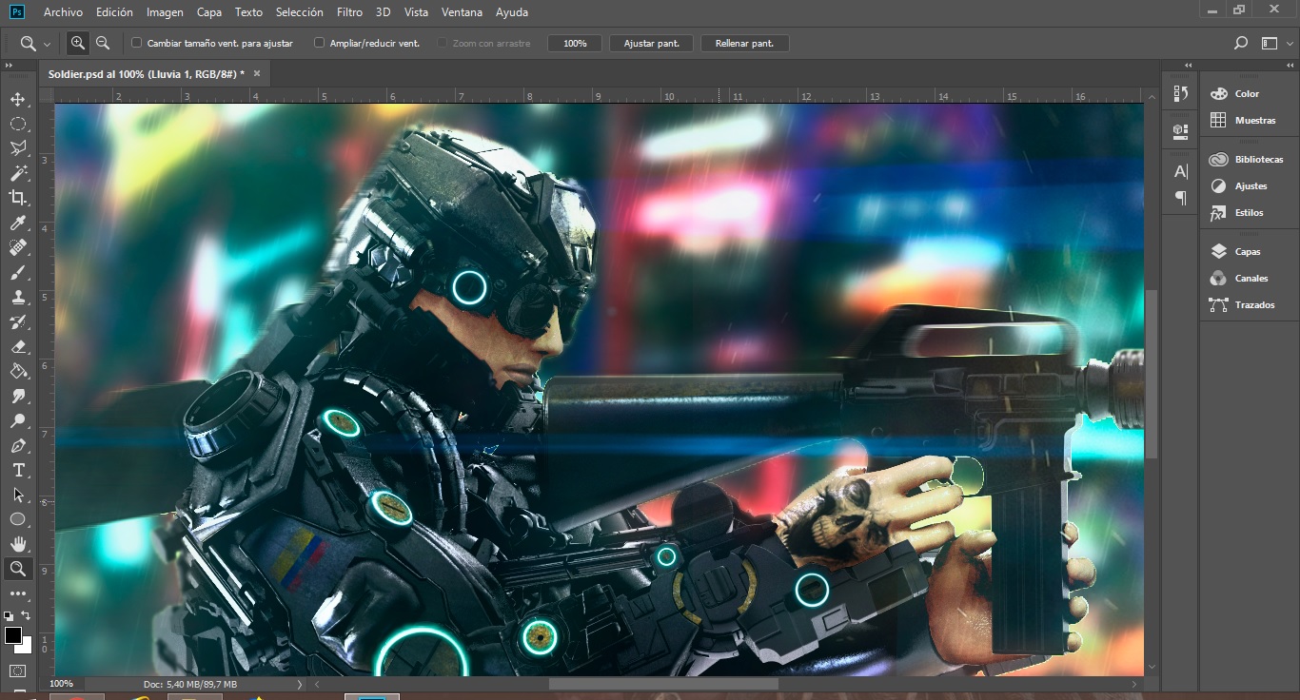Viewport: 1300px width, 700px height.
Task: Open the Edición menu
Action: pyautogui.click(x=114, y=12)
